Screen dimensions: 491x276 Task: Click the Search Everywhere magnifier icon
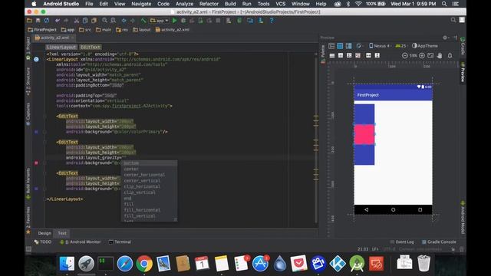tap(453, 20)
